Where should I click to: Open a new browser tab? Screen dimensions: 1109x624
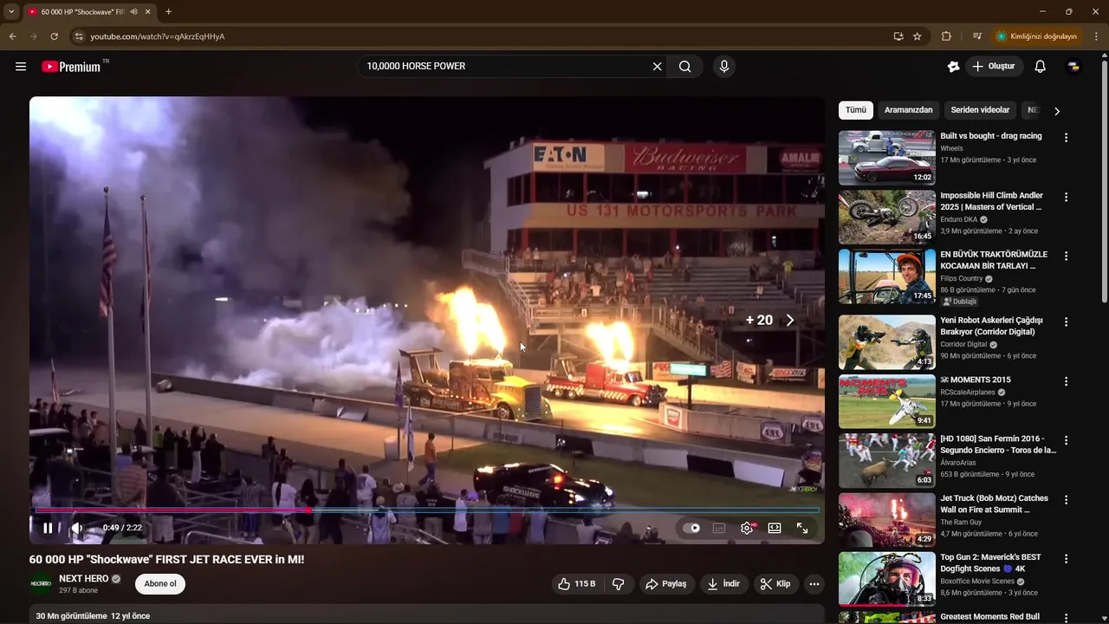(168, 12)
